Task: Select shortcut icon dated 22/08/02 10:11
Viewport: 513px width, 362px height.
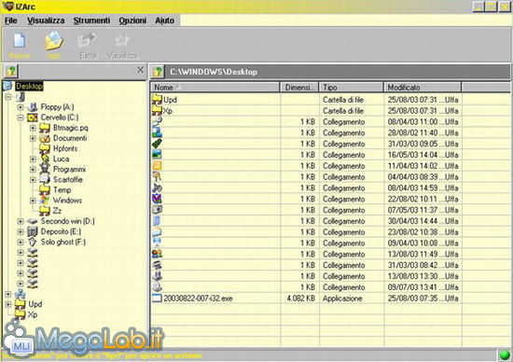Action: 157,199
